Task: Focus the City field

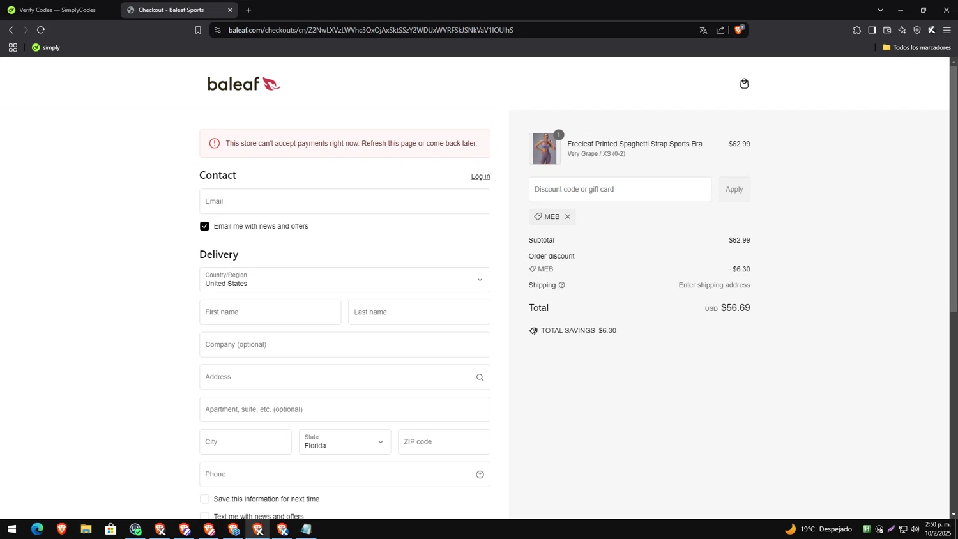Action: 245,442
